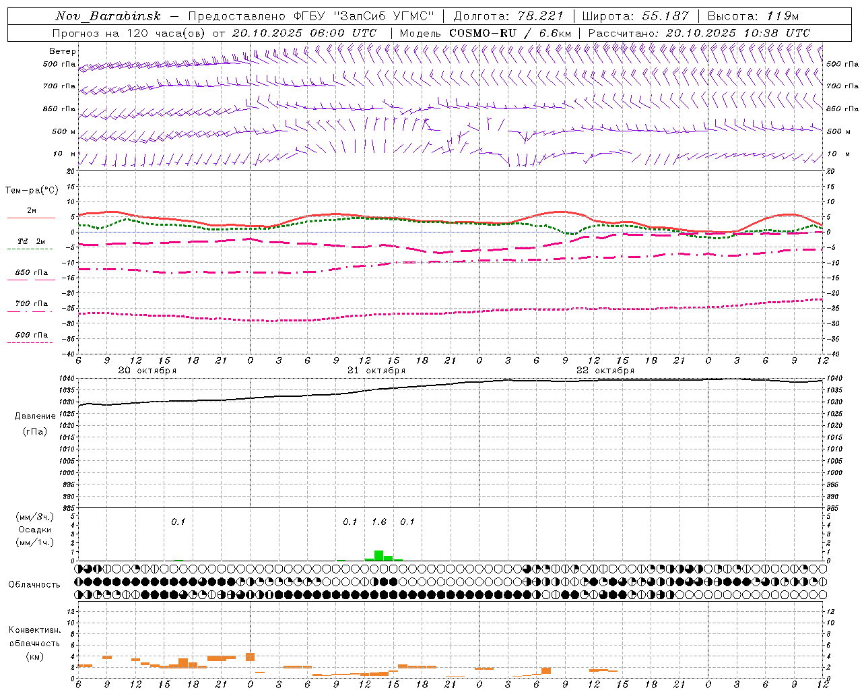Viewport: 862px width, 690px height.
Task: Click the '(км)' unit under convective cloudiness
Action: coord(35,656)
